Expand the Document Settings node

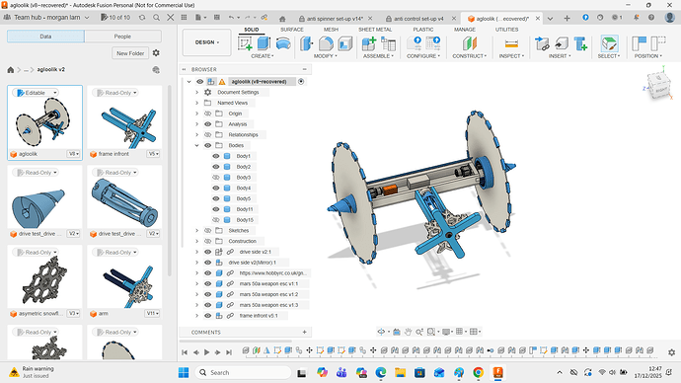[196, 92]
